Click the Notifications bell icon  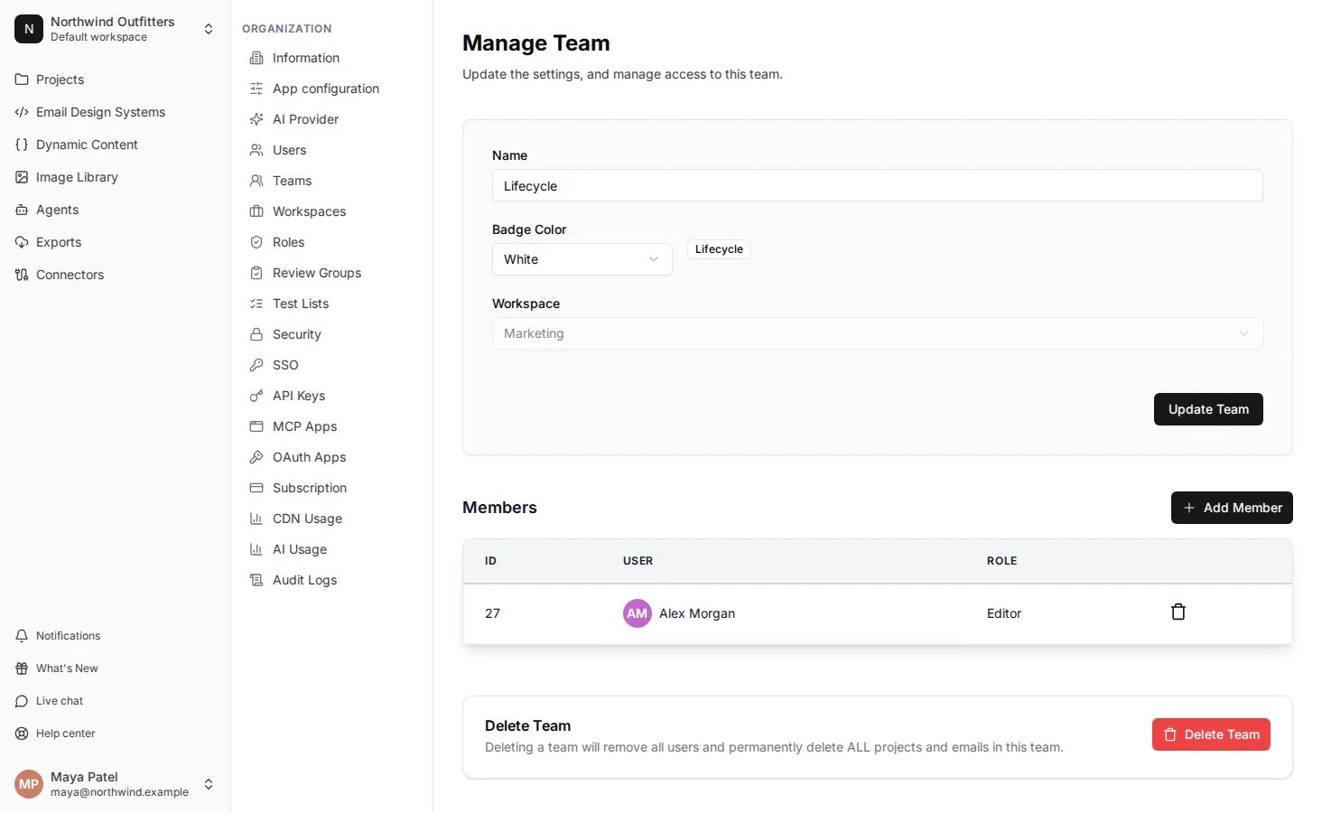pyautogui.click(x=22, y=636)
